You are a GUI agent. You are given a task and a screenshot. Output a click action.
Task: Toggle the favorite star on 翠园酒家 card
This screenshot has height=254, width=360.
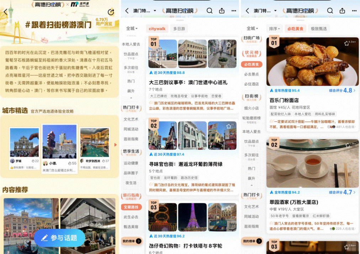point(347,145)
